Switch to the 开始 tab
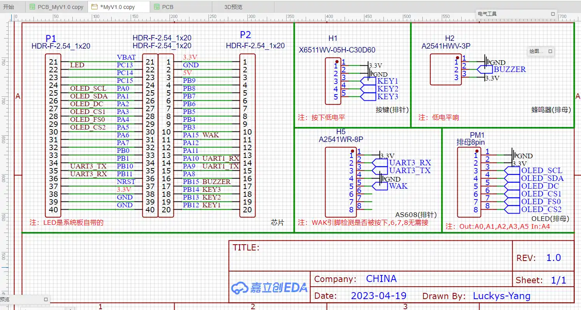 [x=9, y=7]
